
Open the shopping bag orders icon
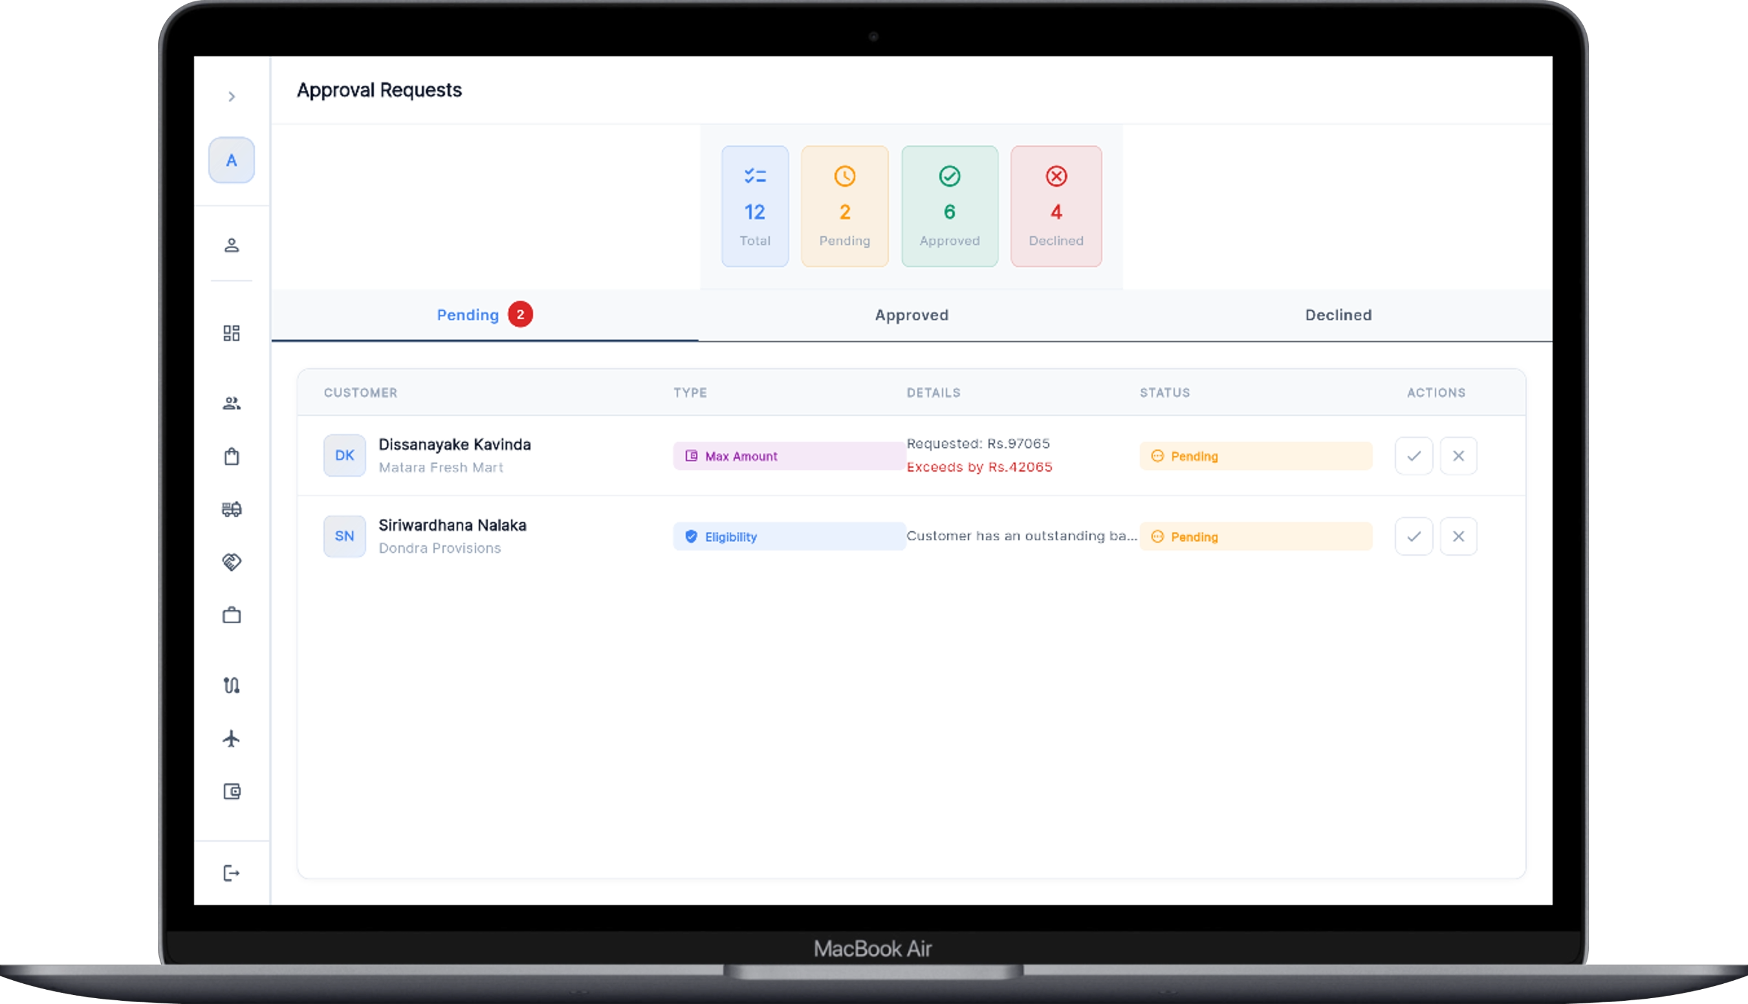232,457
